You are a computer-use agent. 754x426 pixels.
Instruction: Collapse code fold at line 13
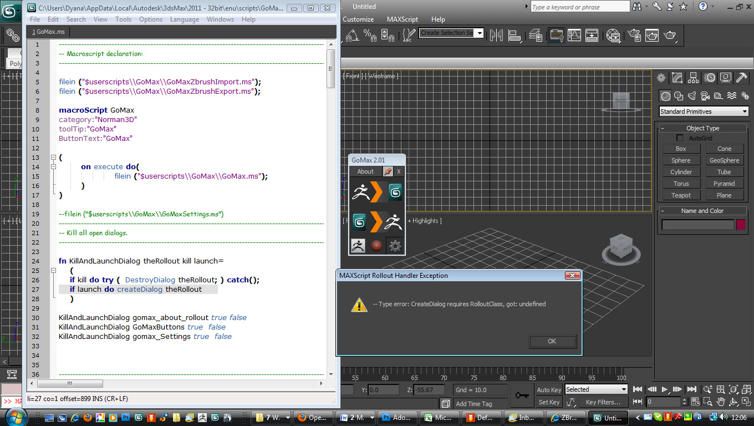(x=54, y=157)
